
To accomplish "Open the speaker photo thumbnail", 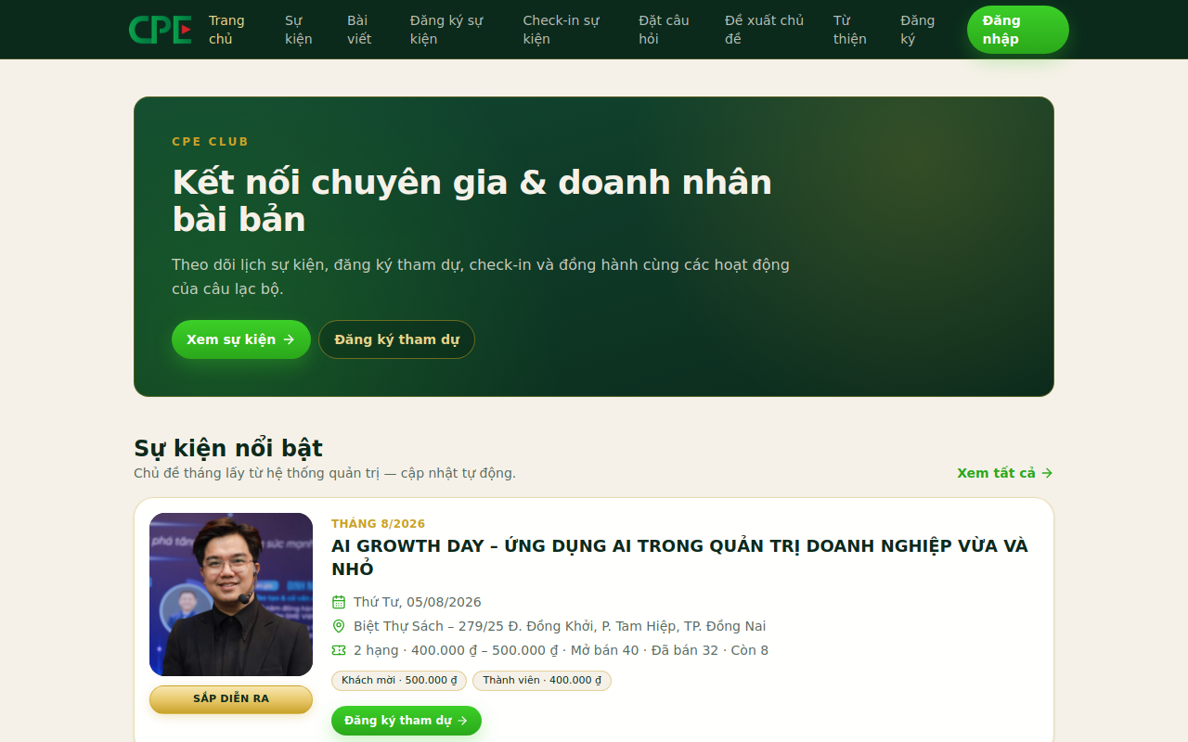I will (231, 595).
